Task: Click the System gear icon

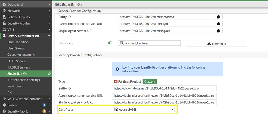Action: [4, 105]
